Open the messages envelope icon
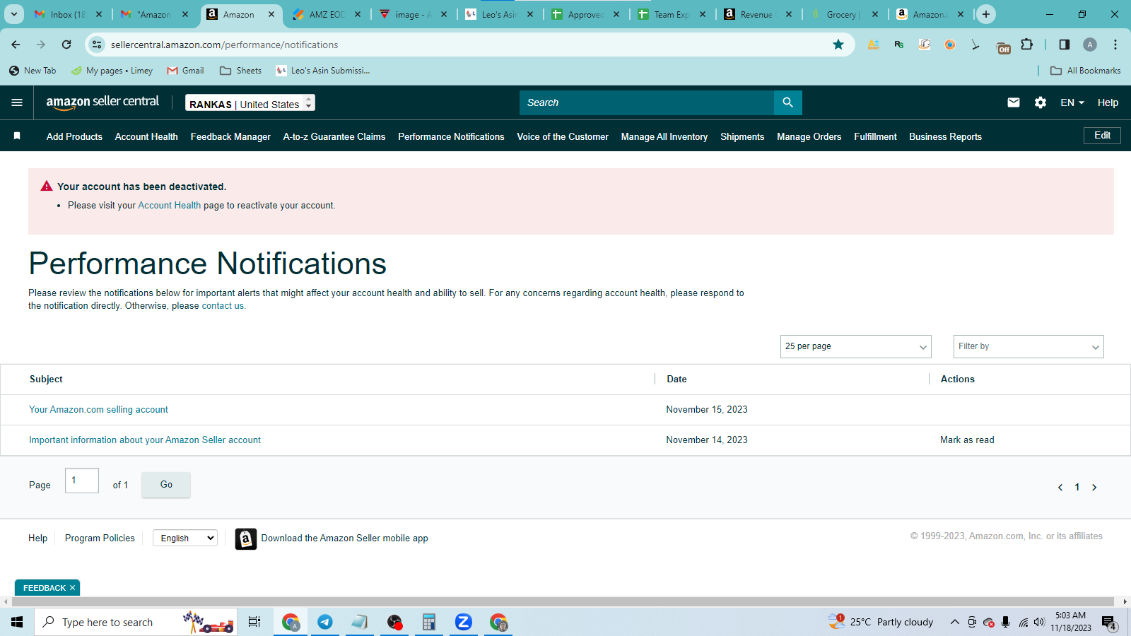Screen dimensions: 1131x636 [1014, 102]
